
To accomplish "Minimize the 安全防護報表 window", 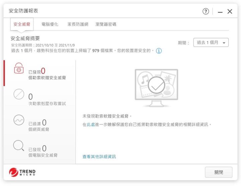I will (220, 11).
